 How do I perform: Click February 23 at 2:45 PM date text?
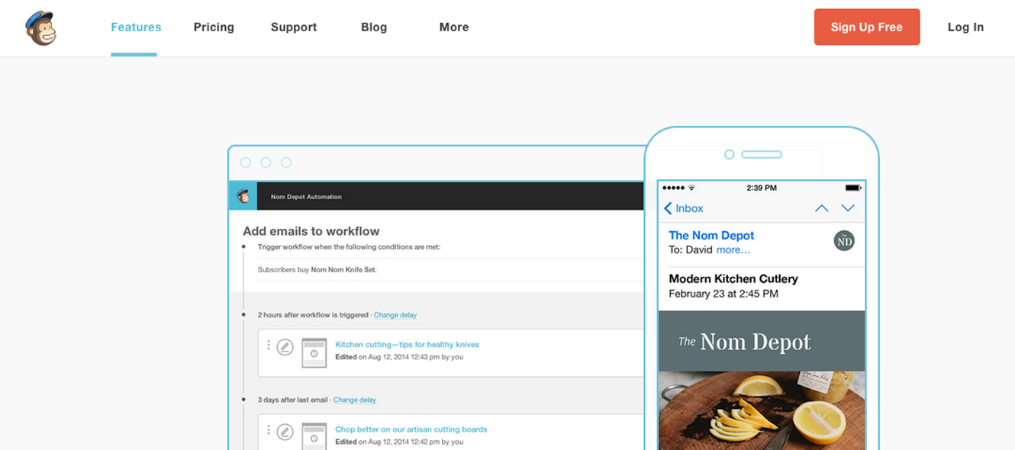click(723, 294)
